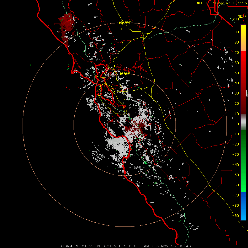The width and height of the screenshot is (248, 248).
Task: Select the -90 value on velocity scale
Action: tap(236, 216)
